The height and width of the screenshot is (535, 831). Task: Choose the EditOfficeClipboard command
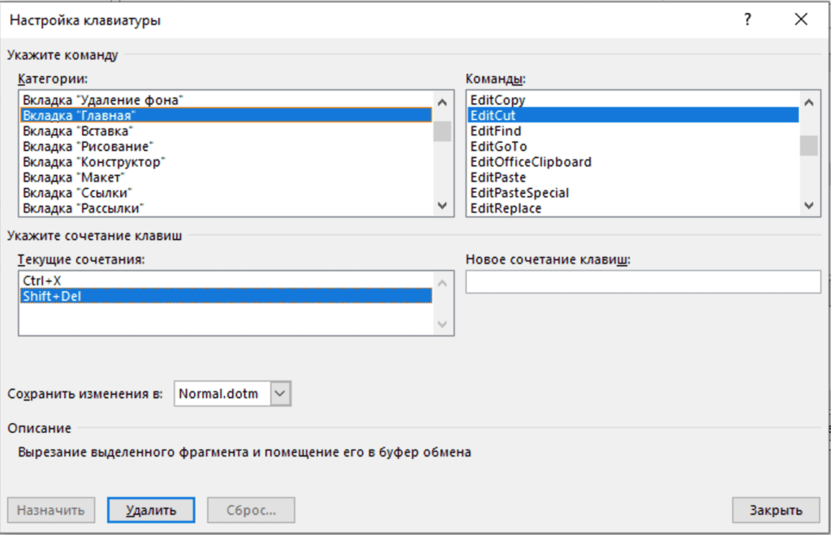pyautogui.click(x=531, y=161)
